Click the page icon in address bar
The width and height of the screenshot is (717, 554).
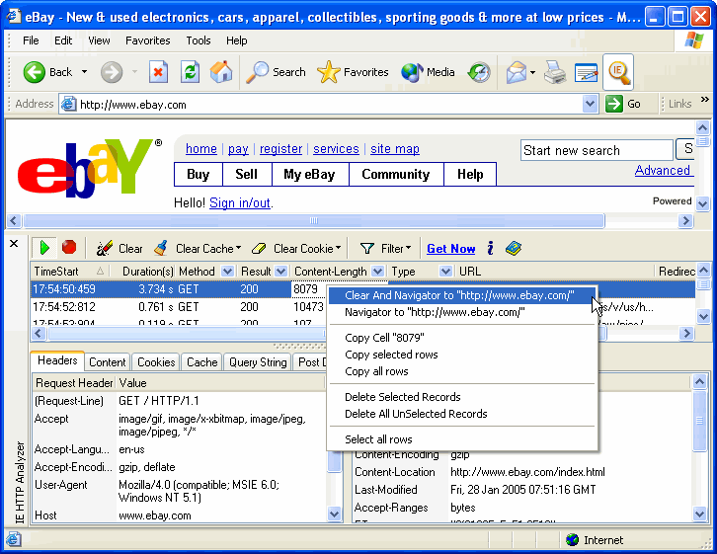coord(68,105)
